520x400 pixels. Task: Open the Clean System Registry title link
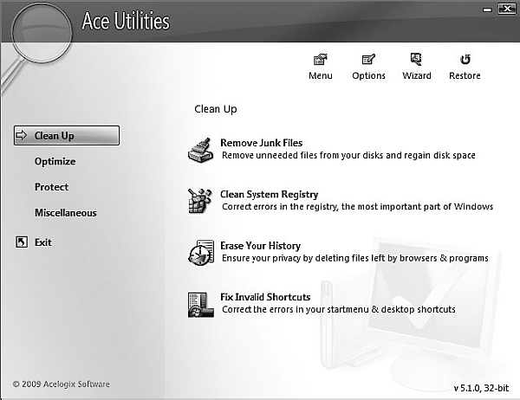pyautogui.click(x=269, y=194)
